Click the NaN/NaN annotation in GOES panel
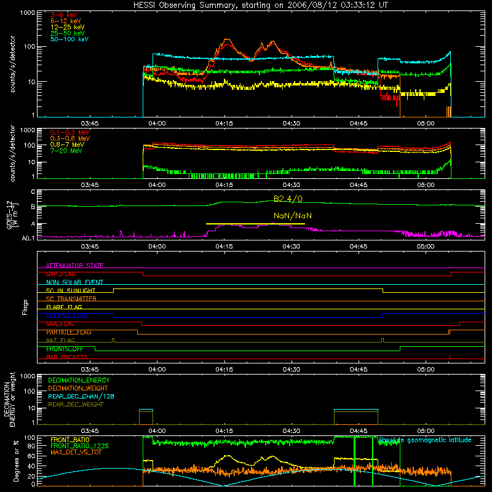Viewport: 492px width, 492px height. [293, 216]
